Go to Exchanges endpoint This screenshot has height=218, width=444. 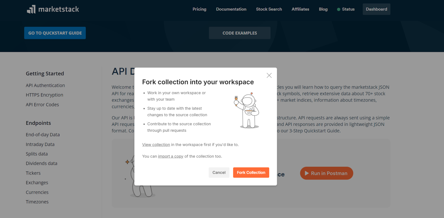[x=37, y=182]
